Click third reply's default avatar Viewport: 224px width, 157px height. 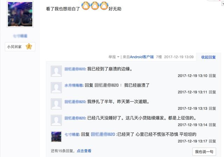pyautogui.click(x=56, y=104)
